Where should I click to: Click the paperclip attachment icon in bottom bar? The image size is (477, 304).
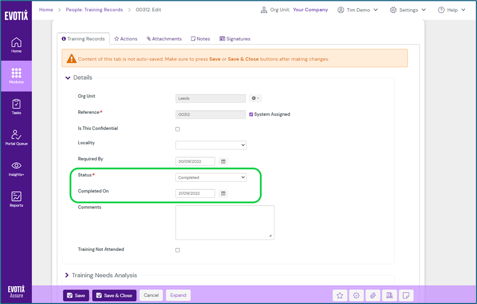pos(373,295)
